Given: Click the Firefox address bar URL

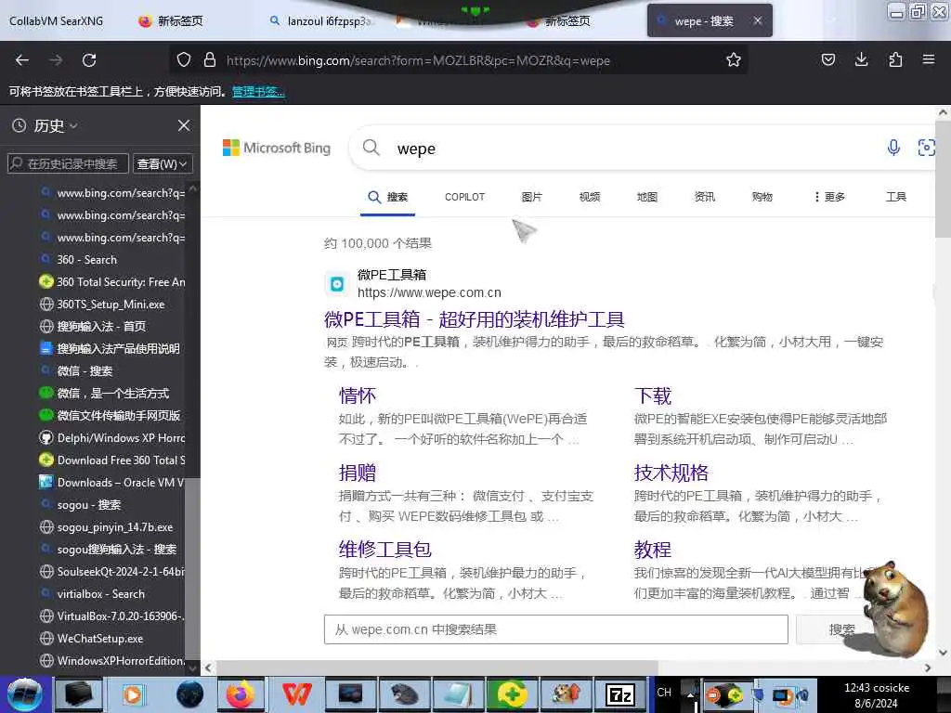Looking at the screenshot, I should point(418,60).
